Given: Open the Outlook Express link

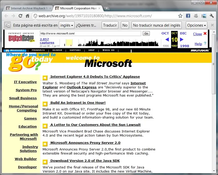Looking at the screenshot, I should click(82, 87).
